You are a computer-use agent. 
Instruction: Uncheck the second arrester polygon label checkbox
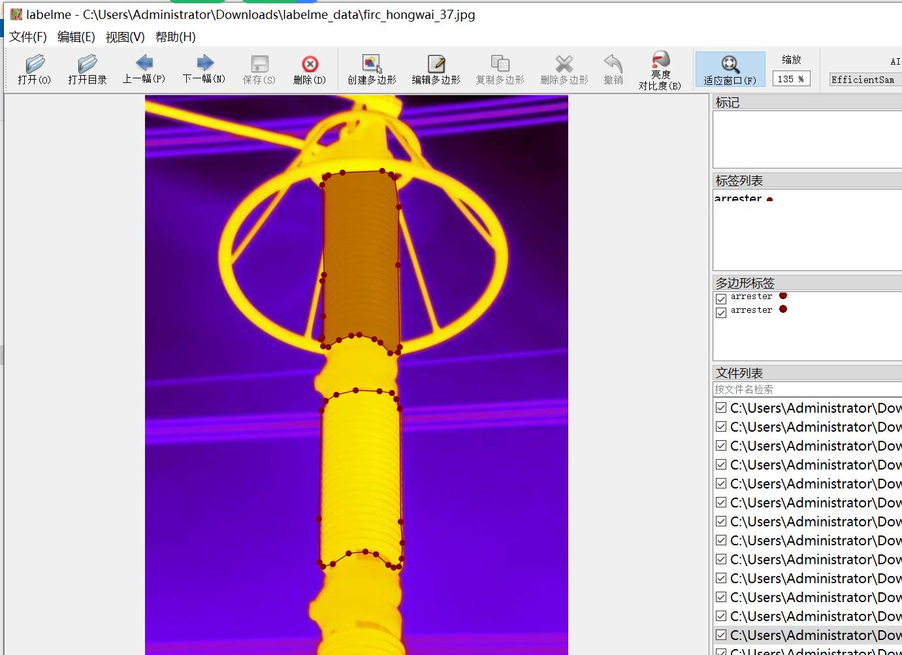(x=721, y=313)
